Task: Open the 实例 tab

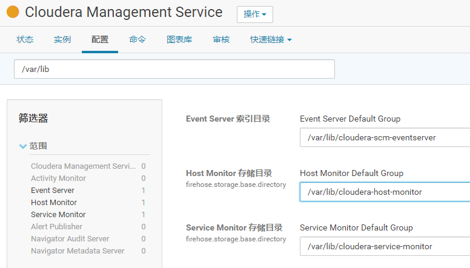Action: [x=62, y=40]
